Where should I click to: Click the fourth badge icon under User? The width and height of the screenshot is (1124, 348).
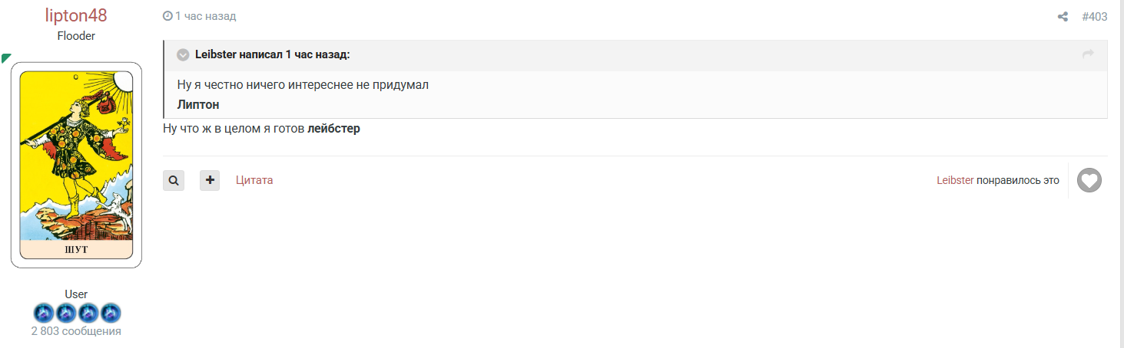tap(111, 313)
